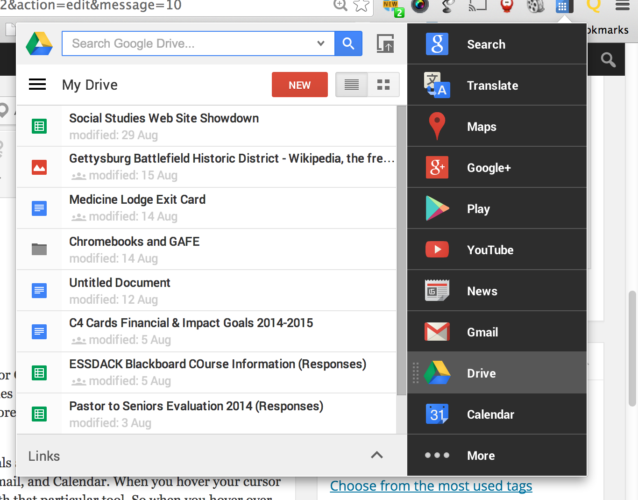
Task: Open Social Studies Web Site Showdown
Action: tap(206, 126)
